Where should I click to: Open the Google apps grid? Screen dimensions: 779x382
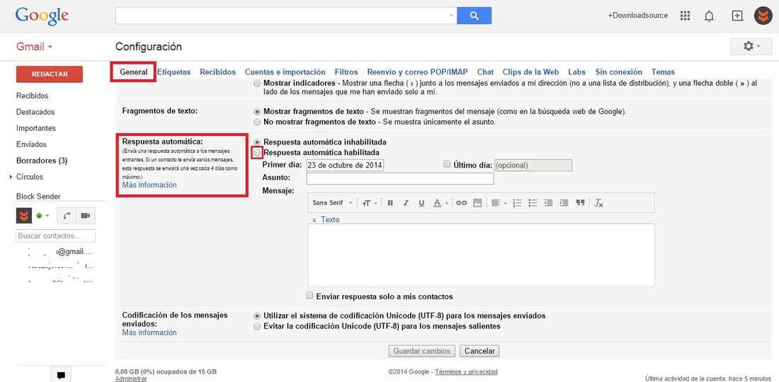click(x=685, y=16)
